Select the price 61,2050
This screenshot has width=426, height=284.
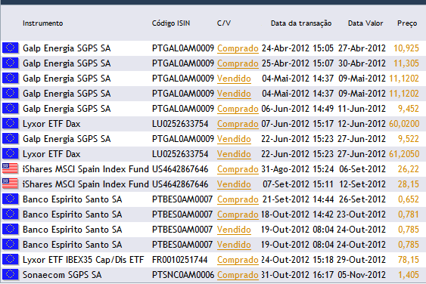coord(404,154)
